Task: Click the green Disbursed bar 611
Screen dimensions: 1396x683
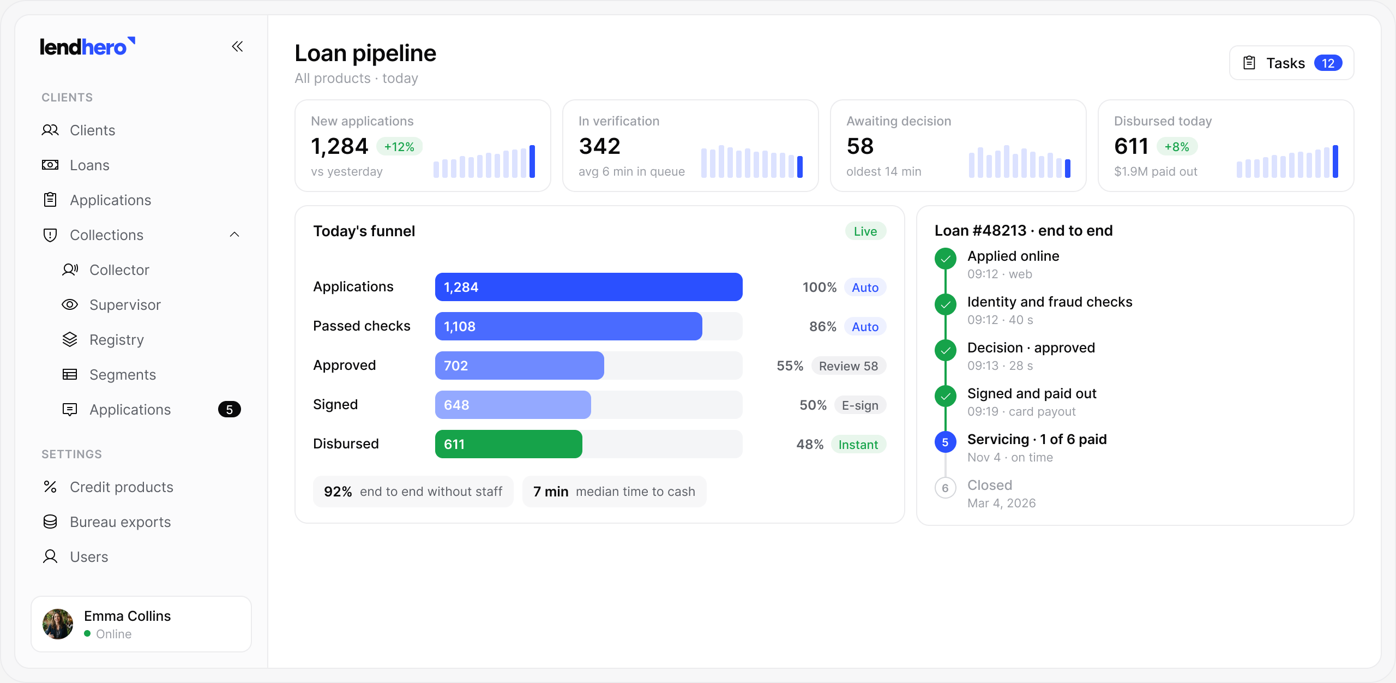Action: tap(509, 445)
